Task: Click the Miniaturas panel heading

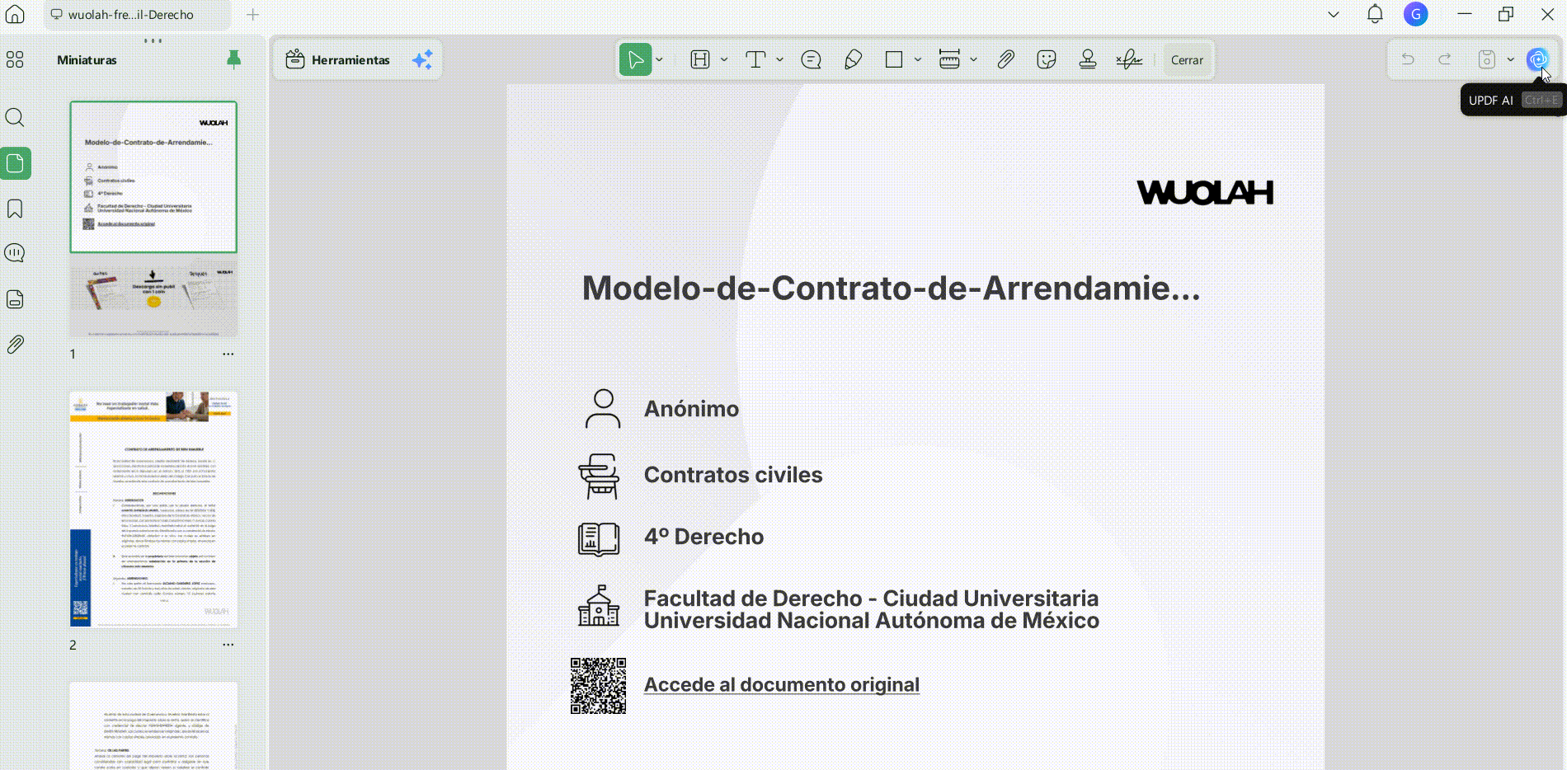Action: 87,60
